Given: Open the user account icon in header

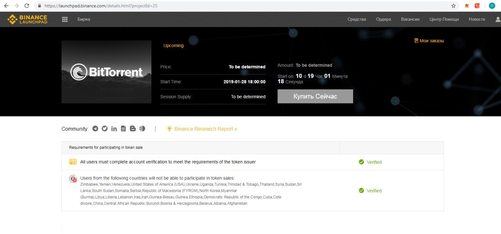Looking at the screenshot, I should [x=498, y=19].
